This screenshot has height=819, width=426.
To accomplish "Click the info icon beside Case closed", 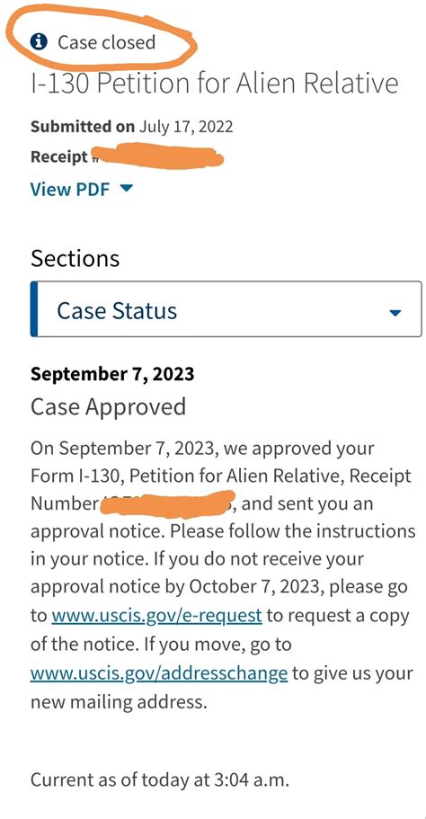I will tap(39, 41).
